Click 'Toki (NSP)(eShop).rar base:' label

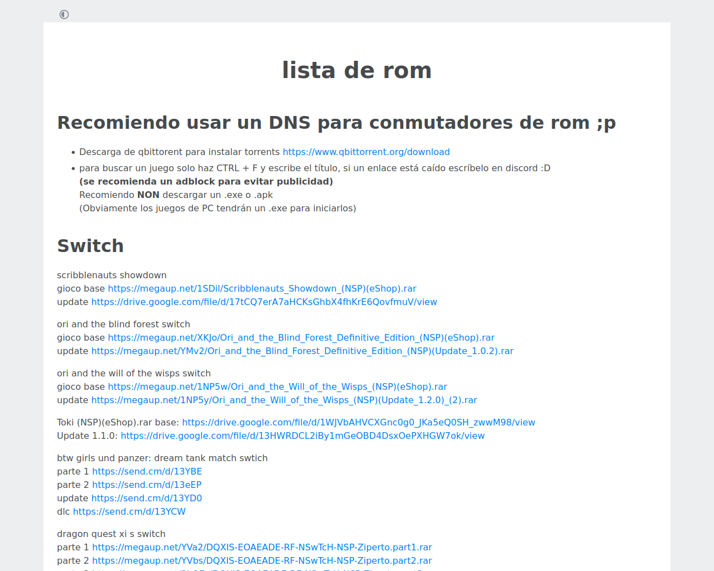coord(118,423)
